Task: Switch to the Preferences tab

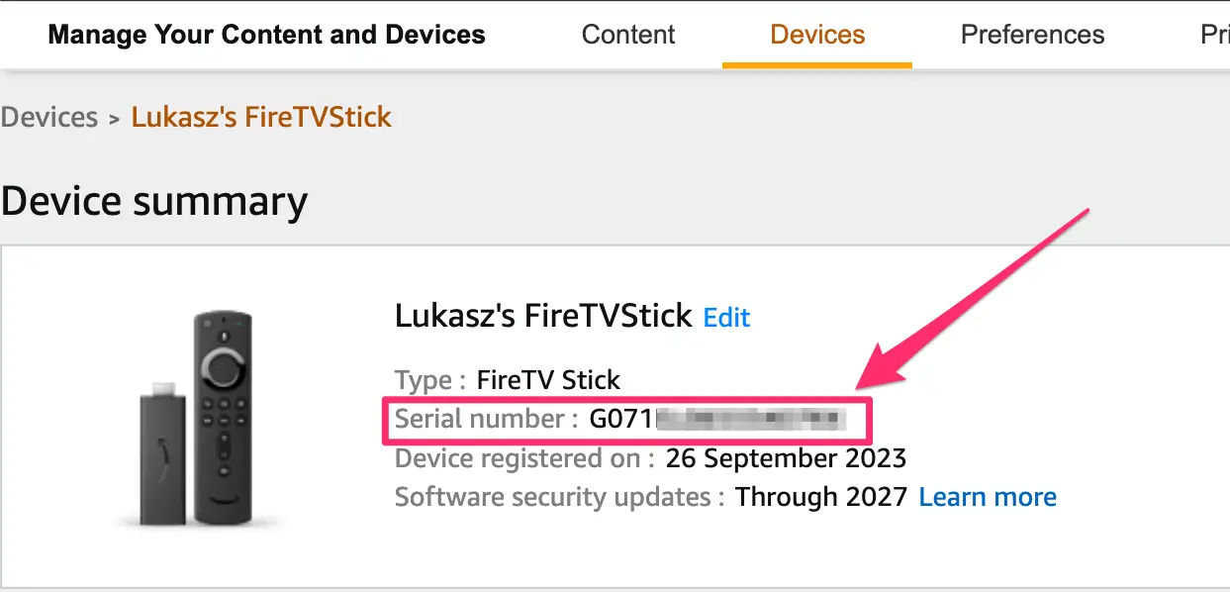Action: 1032,35
